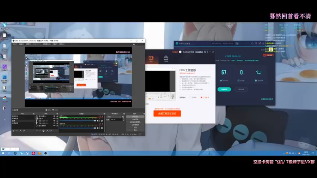Open the File menu in OBS

pos(15,44)
